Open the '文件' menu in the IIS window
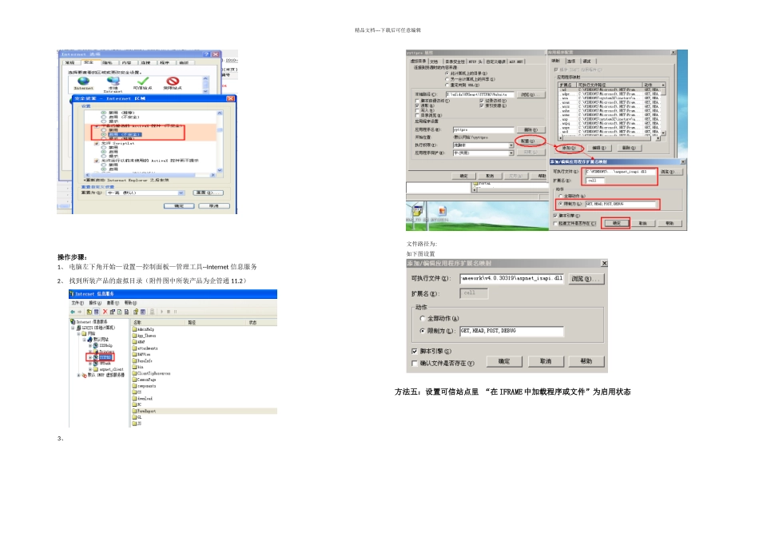Image resolution: width=759 pixels, height=537 pixels. click(x=77, y=303)
